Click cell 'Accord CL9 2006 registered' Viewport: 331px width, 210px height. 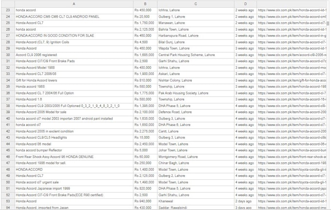tap(74, 55)
